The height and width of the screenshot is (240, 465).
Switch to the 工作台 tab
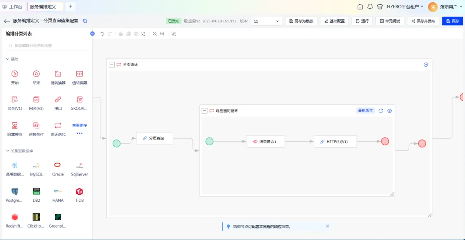(x=12, y=6)
